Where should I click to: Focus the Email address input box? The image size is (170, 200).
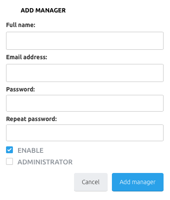click(x=85, y=73)
